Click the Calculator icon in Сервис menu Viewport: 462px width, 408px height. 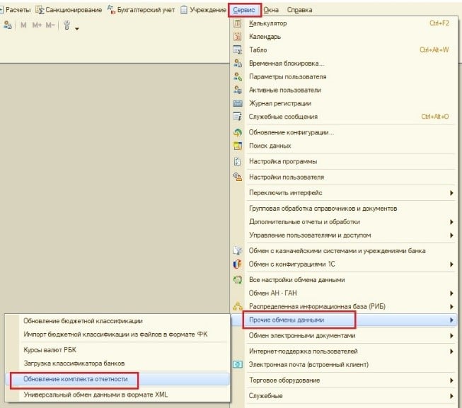pos(238,23)
